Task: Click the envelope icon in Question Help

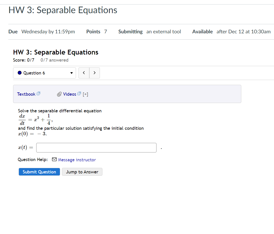Action: click(x=54, y=160)
